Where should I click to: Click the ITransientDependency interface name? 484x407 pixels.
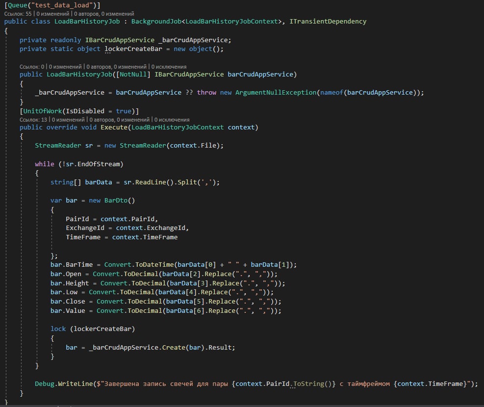(x=328, y=21)
